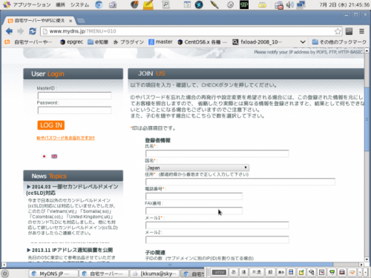
Task: Expand the 2014.03 ccSLD news topic
Action: click(x=72, y=190)
